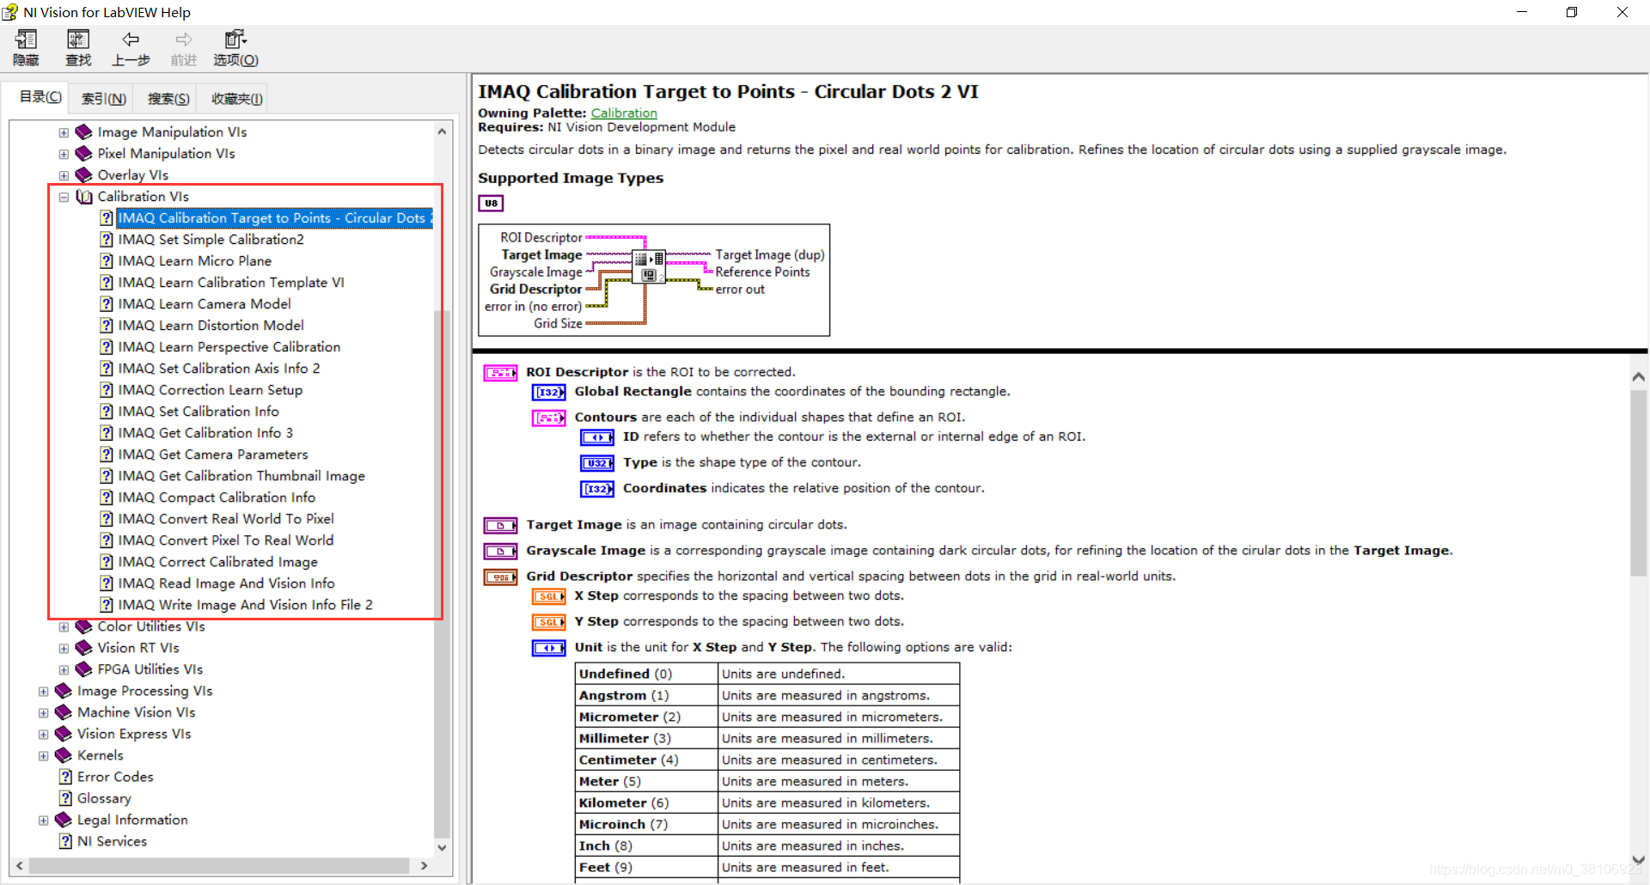
Task: Click the U8 supported image type icon
Action: coord(491,203)
